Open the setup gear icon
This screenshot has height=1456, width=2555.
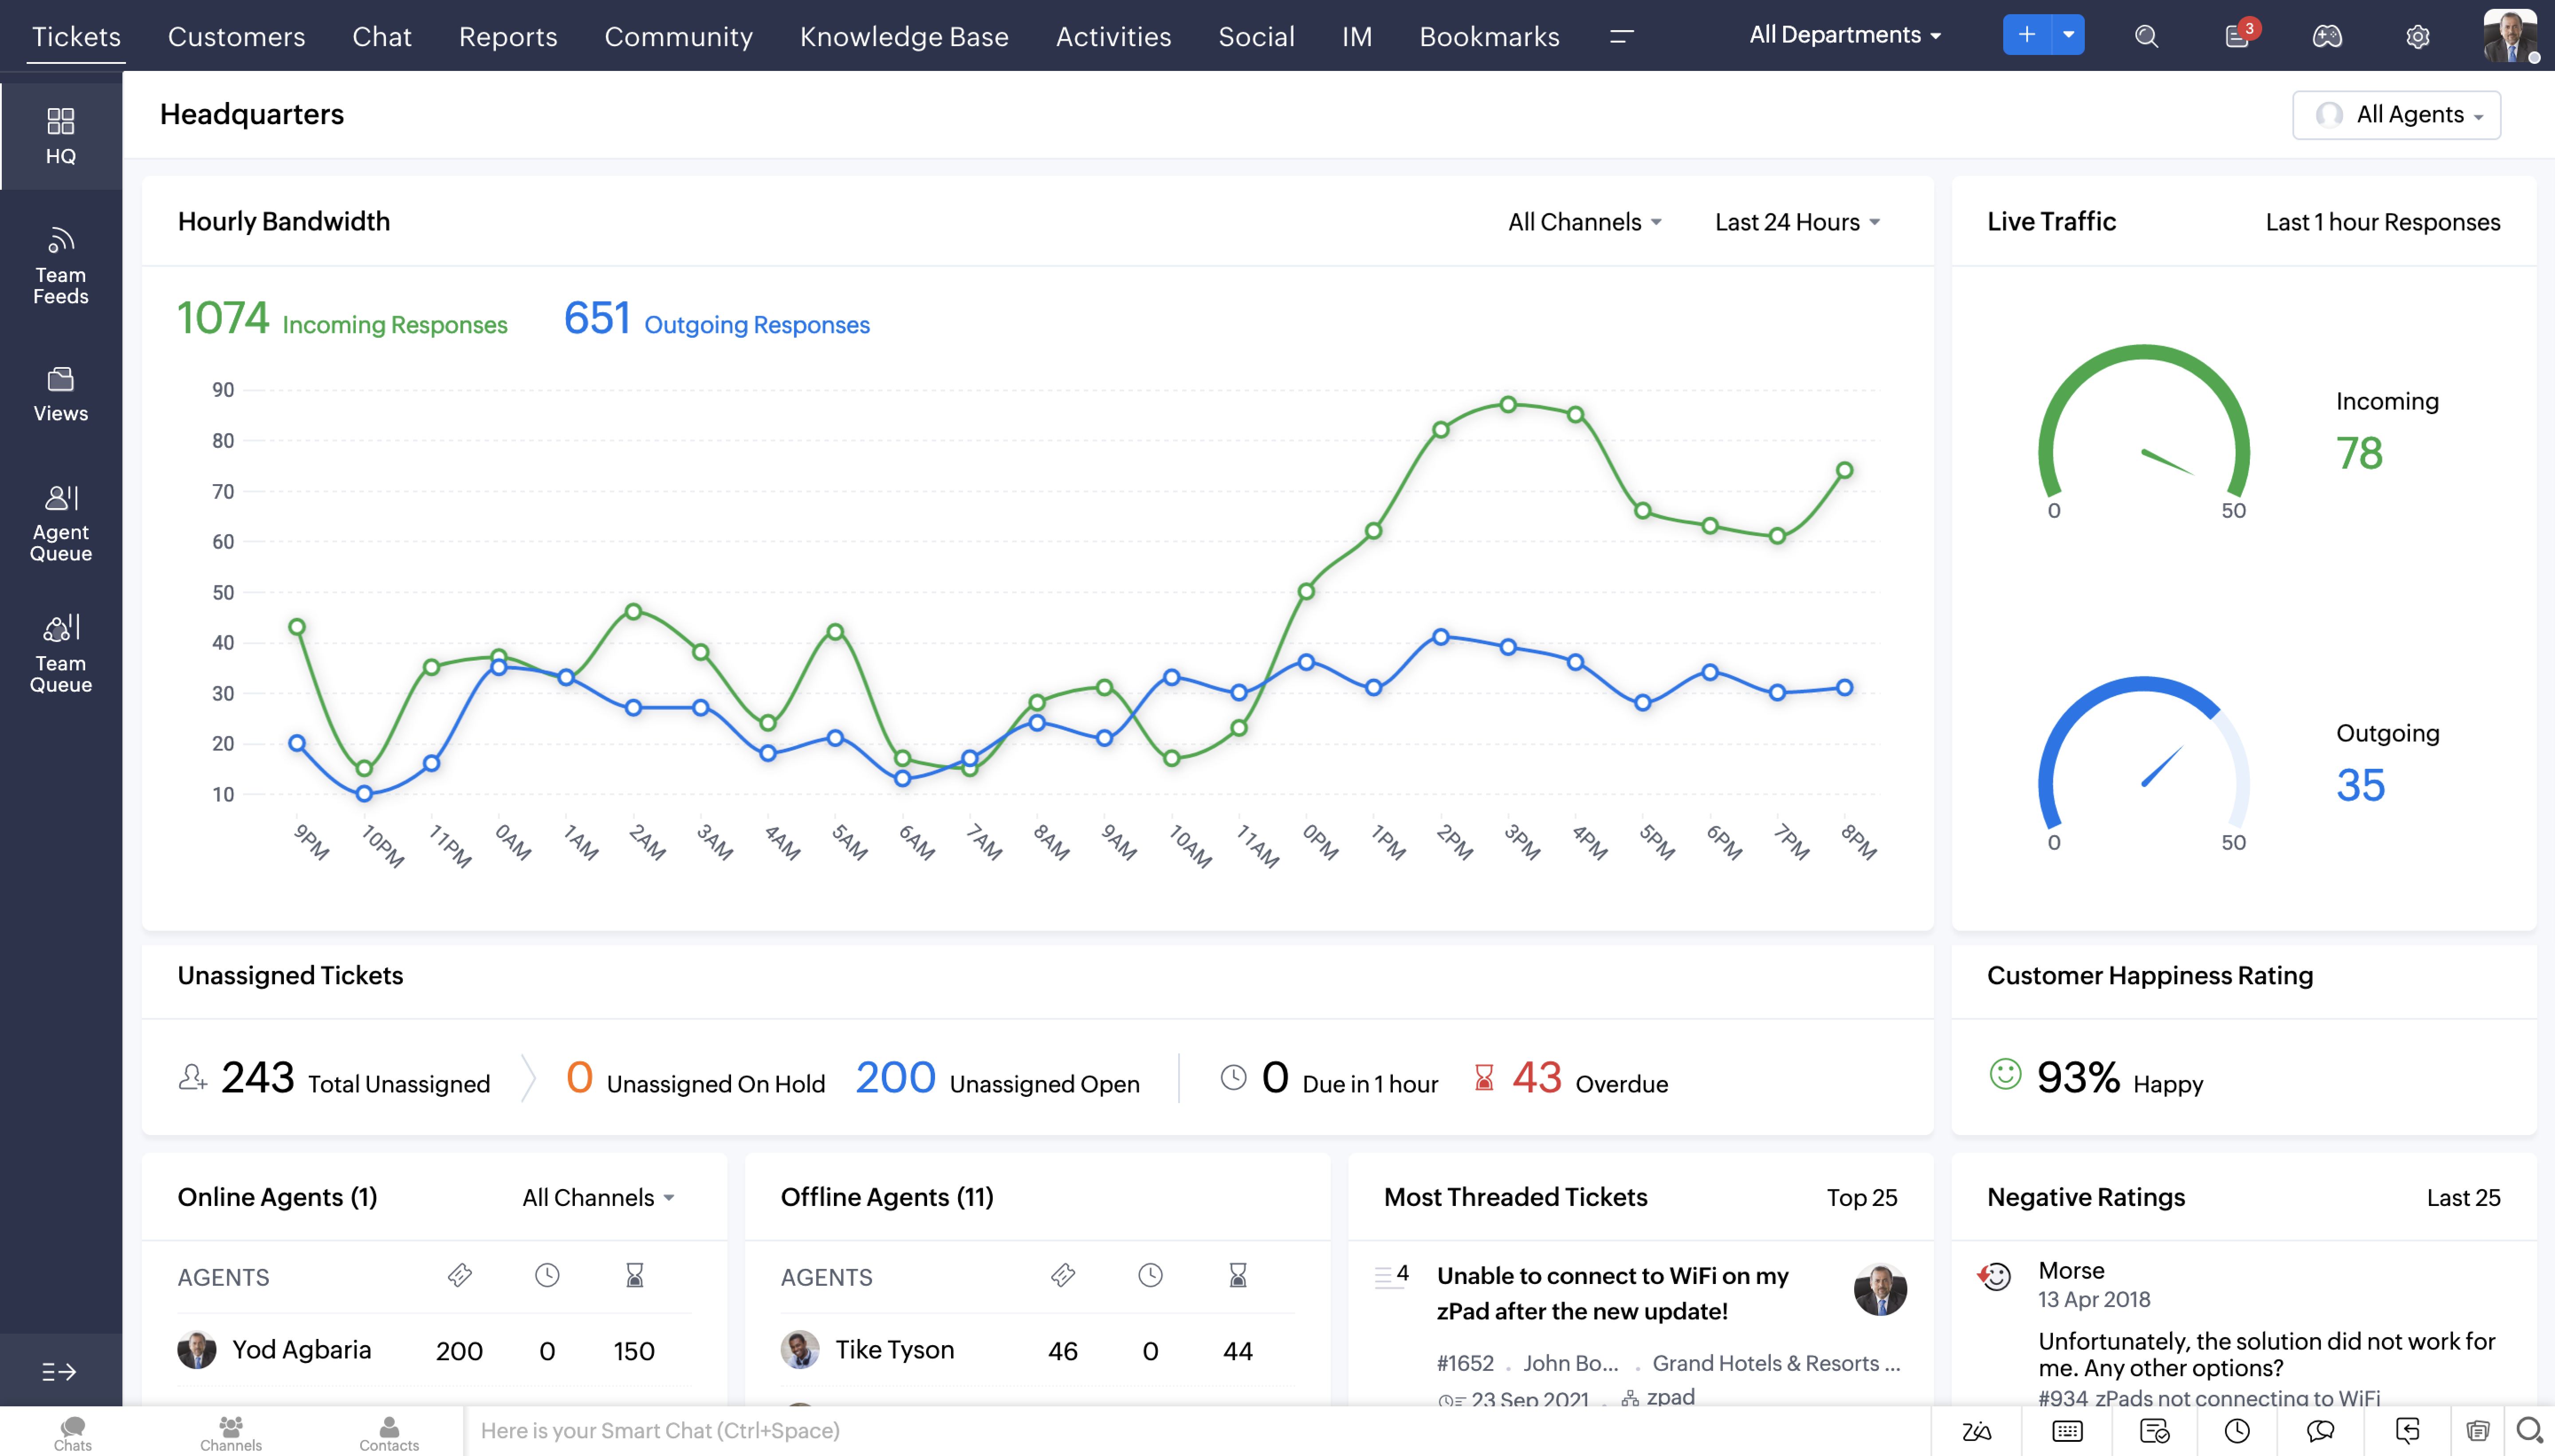2417,36
